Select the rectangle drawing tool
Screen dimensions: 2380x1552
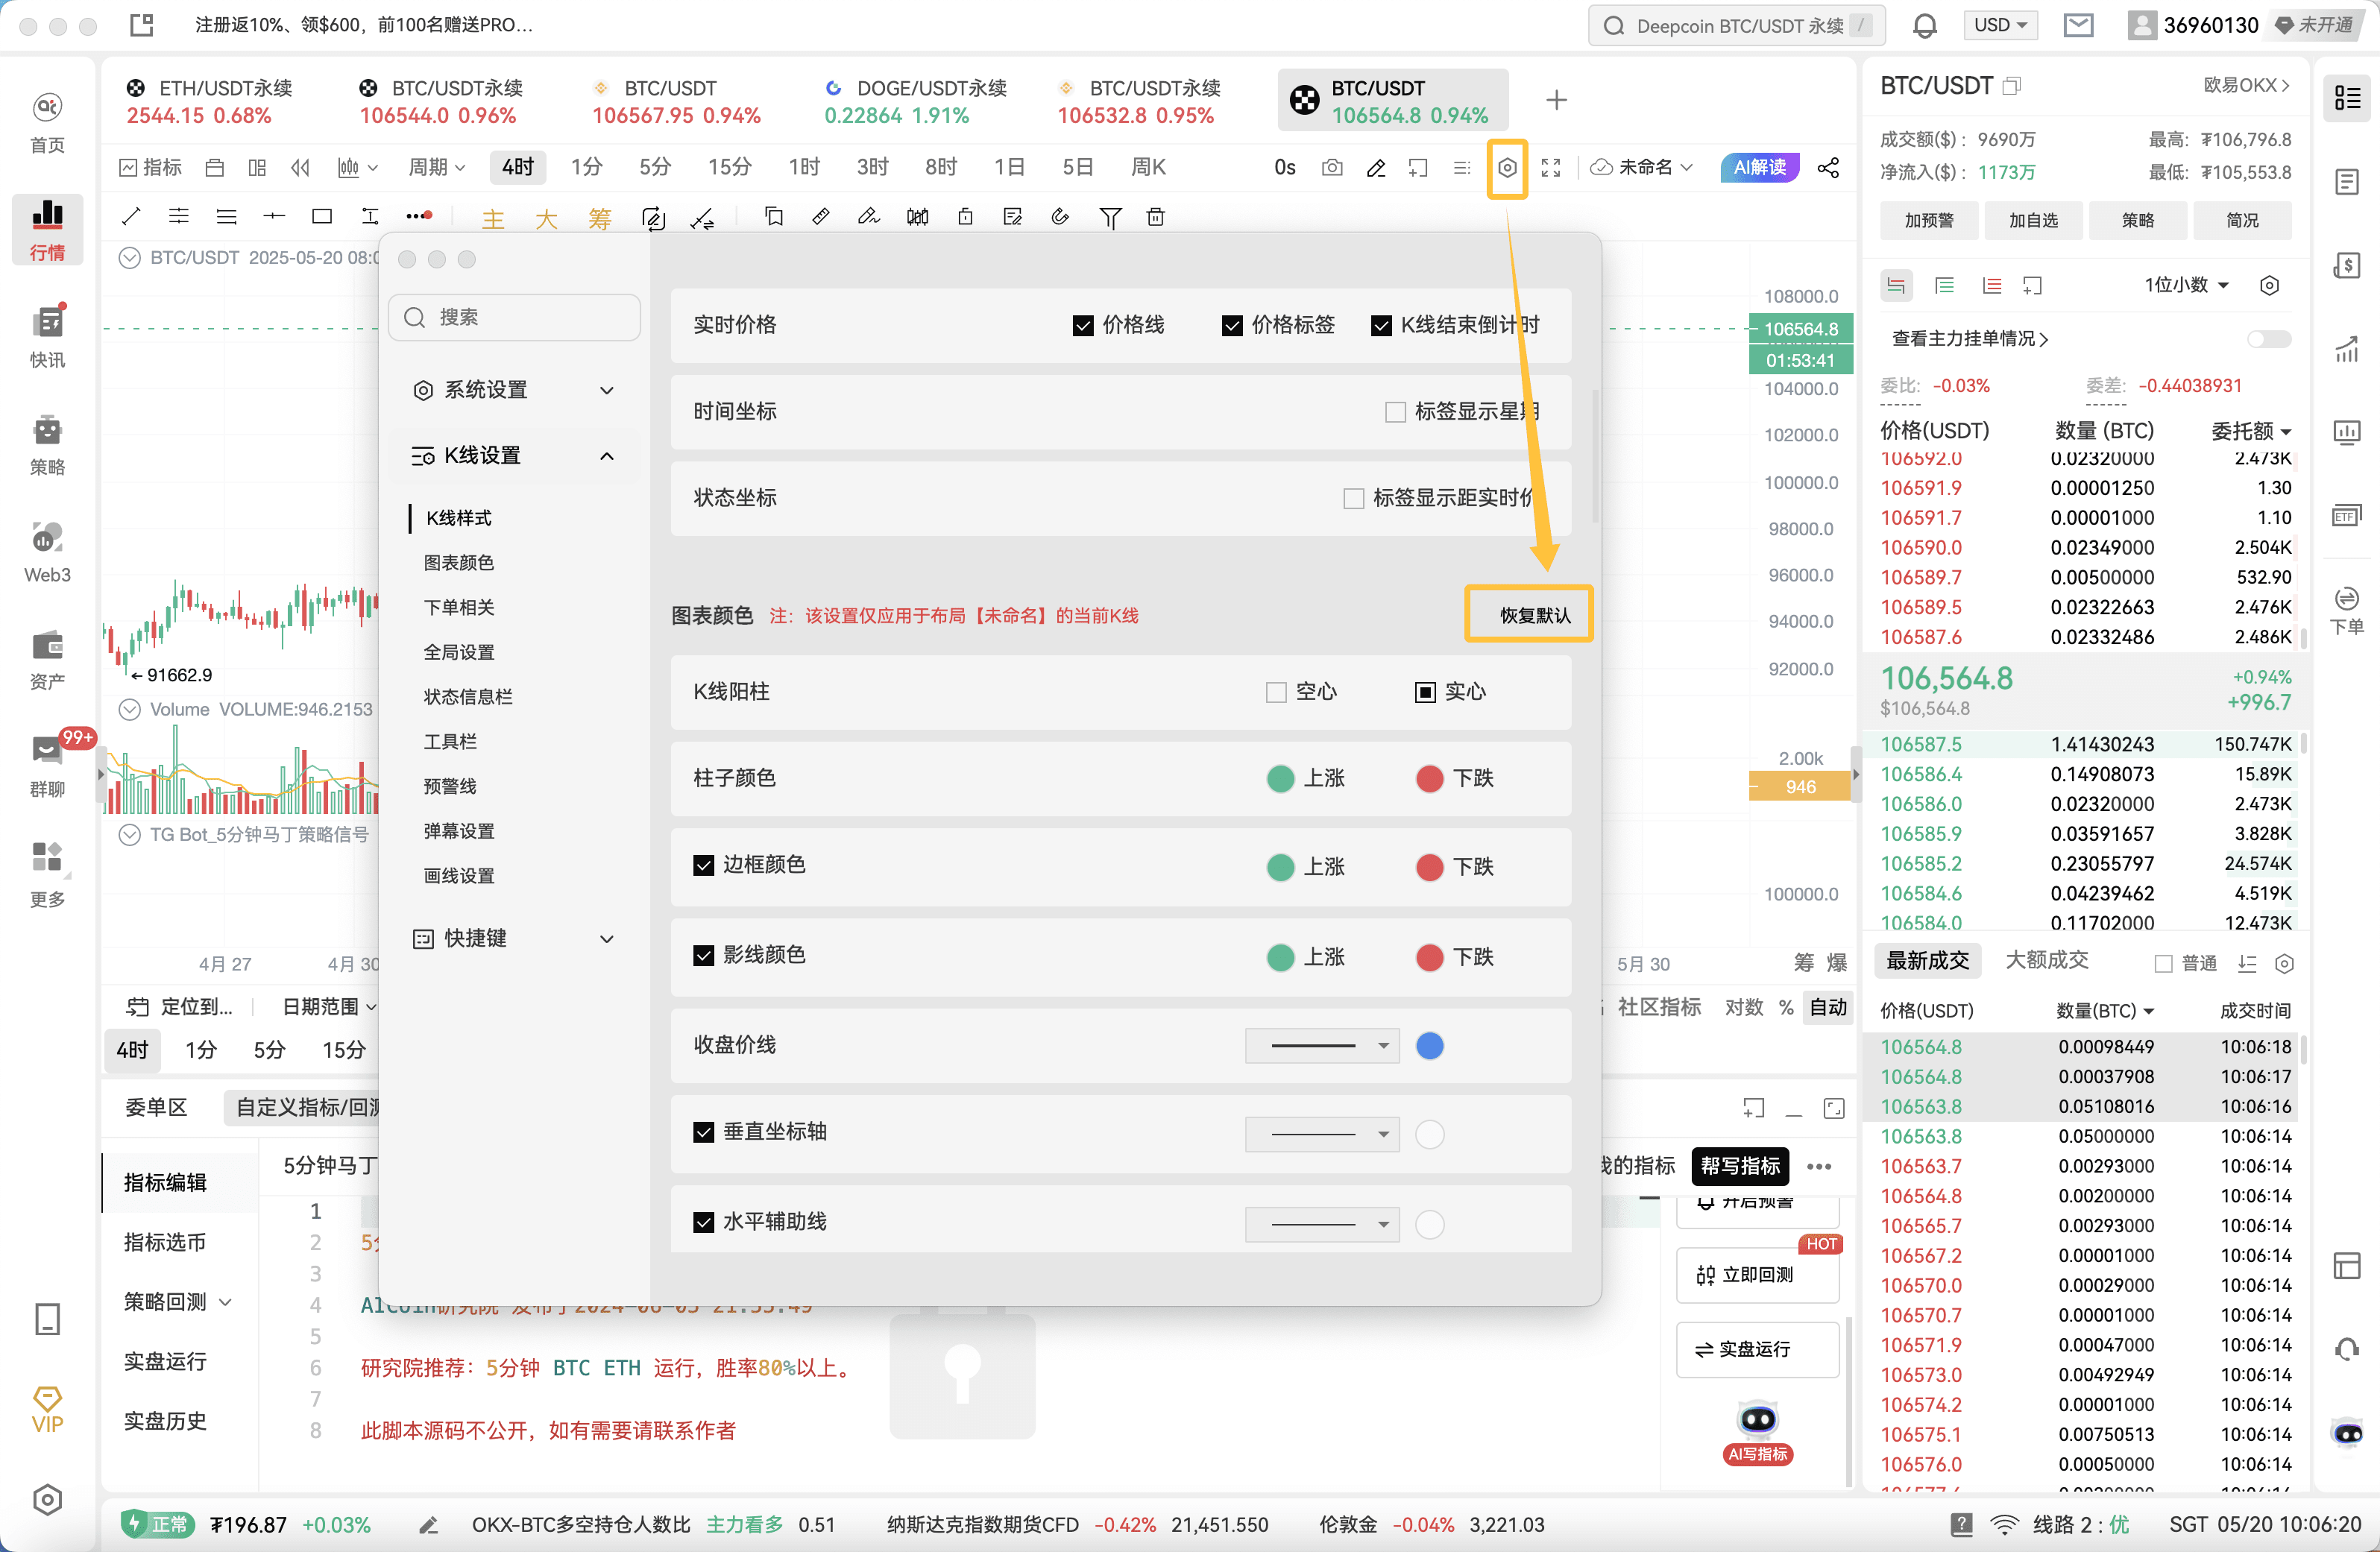tap(322, 216)
